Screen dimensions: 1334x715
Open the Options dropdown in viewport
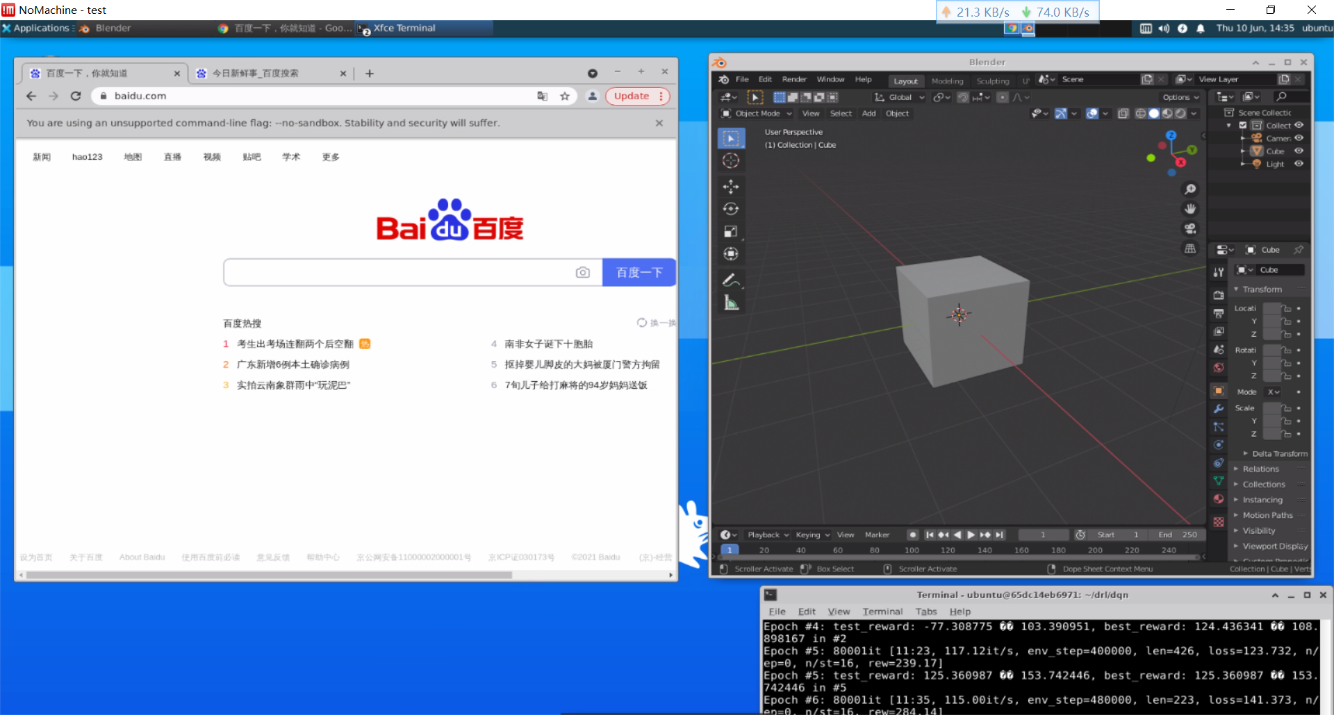pos(1180,98)
